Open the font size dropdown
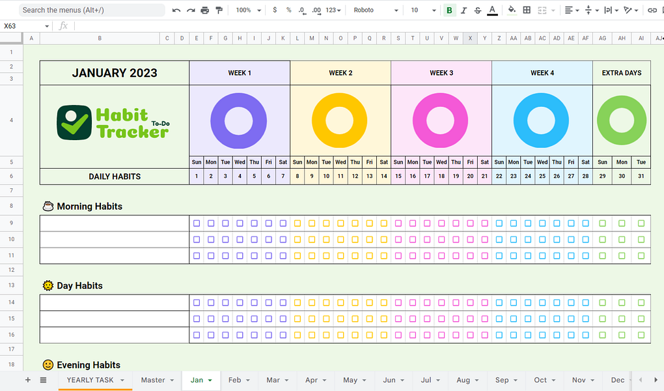This screenshot has height=391, width=664. pos(423,10)
